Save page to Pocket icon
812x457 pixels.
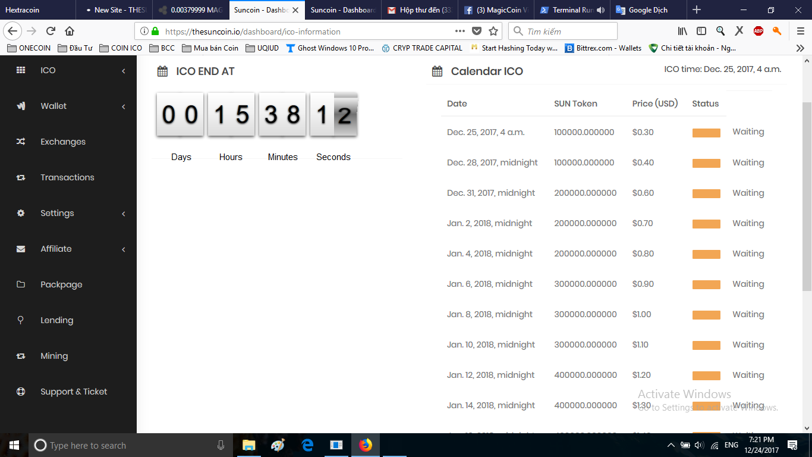click(477, 31)
